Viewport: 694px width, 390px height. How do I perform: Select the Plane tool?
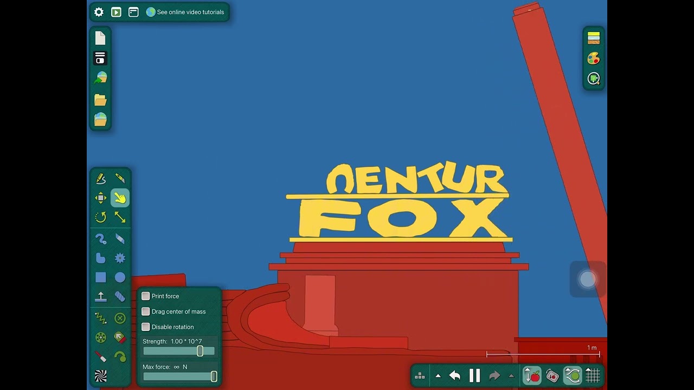coord(100,297)
